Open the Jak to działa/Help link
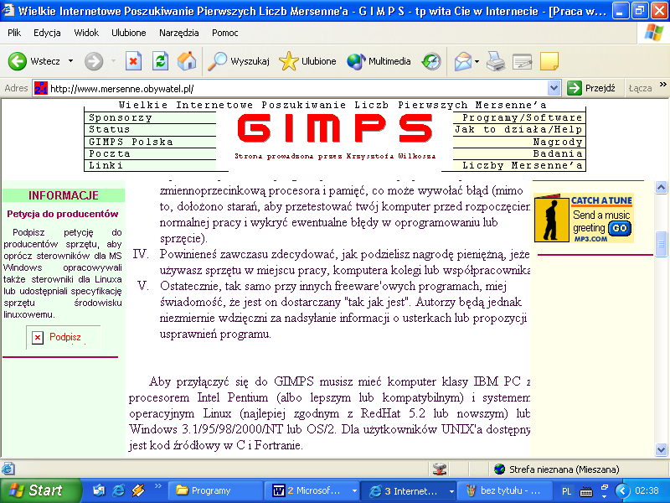The image size is (670, 503). pyautogui.click(x=518, y=129)
